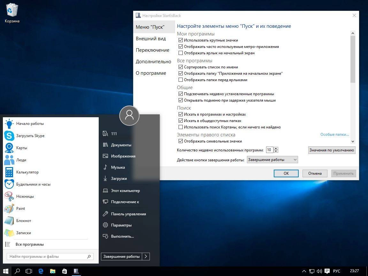Open the People app icon
368x276 pixels.
(9, 160)
